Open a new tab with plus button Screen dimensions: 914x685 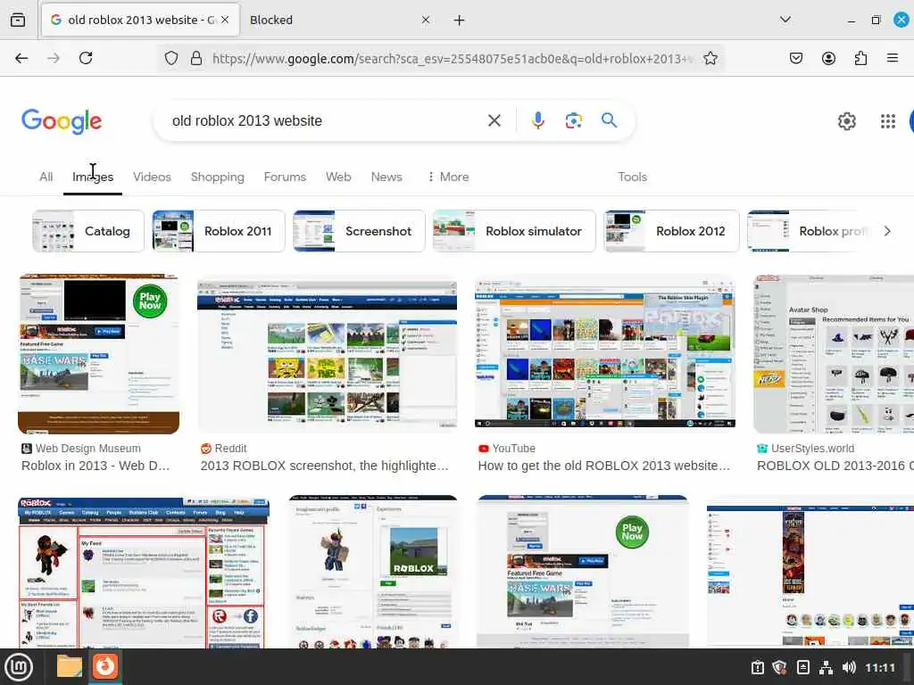pos(460,20)
